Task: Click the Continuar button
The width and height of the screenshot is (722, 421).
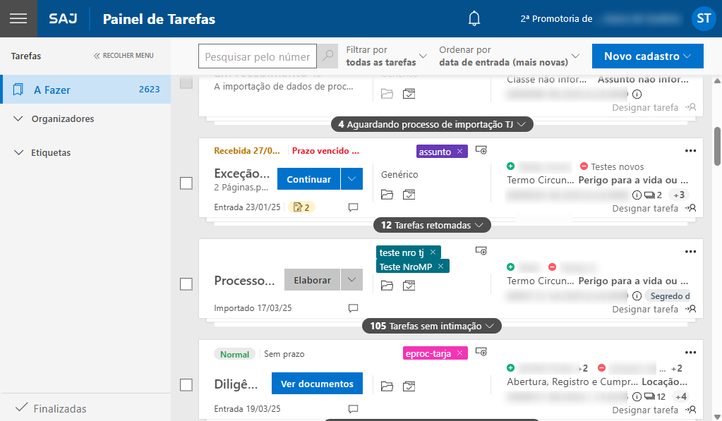Action: tap(308, 179)
